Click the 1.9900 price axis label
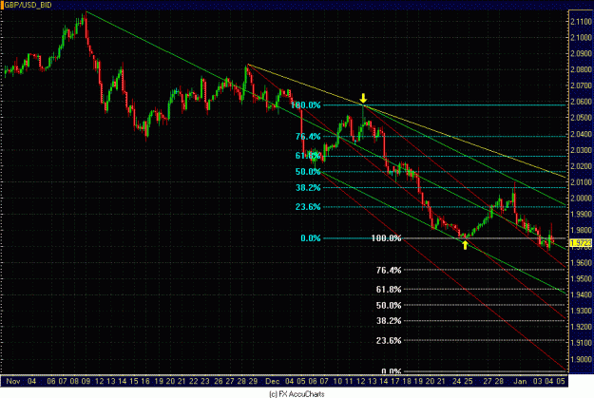Viewport: 594px width, 398px height. [581, 215]
